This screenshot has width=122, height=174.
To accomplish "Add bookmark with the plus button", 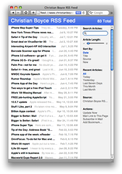I will tap(33, 13).
